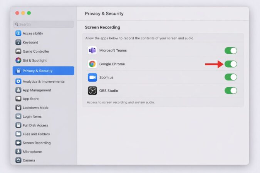Viewport: 260px width, 173px height.
Task: Click the Siri & Spotlight icon
Action: point(18,60)
